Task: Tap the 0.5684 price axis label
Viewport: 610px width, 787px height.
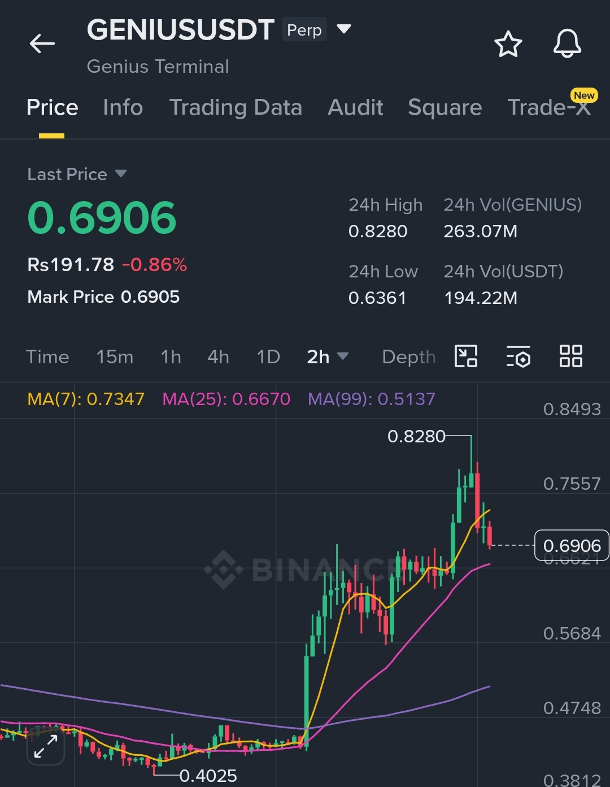Action: [572, 633]
